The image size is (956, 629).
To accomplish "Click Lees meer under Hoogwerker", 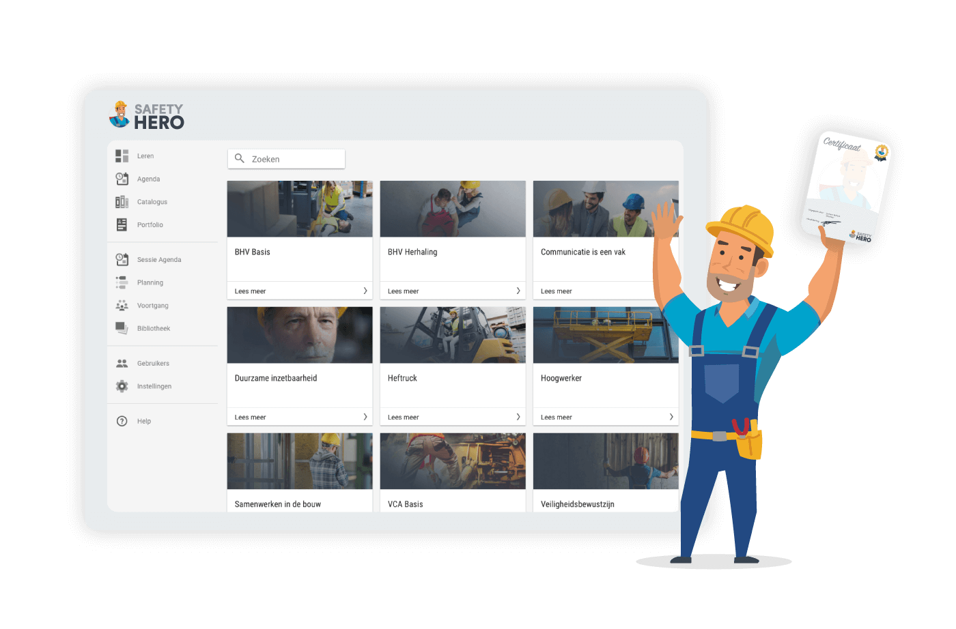I will point(556,418).
